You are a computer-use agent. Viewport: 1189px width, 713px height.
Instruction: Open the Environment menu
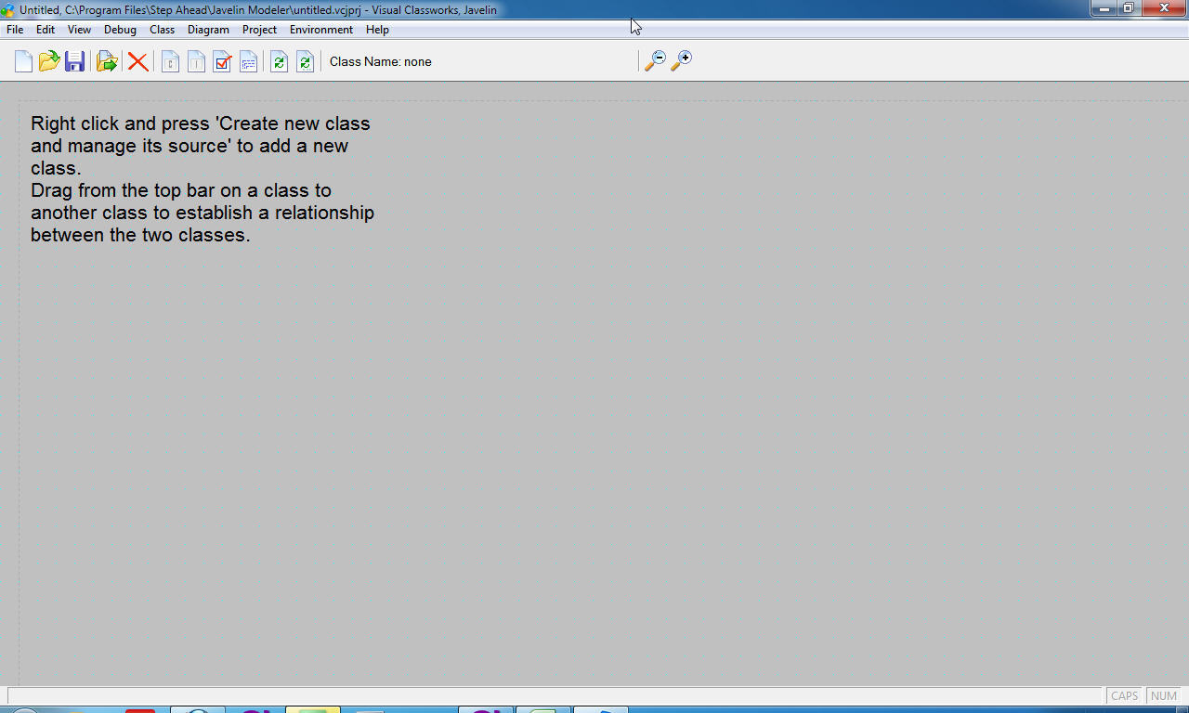(321, 30)
